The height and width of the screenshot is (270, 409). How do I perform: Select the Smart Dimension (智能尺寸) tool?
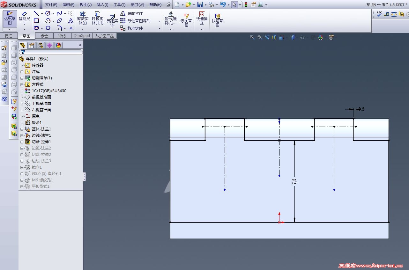click(x=24, y=18)
